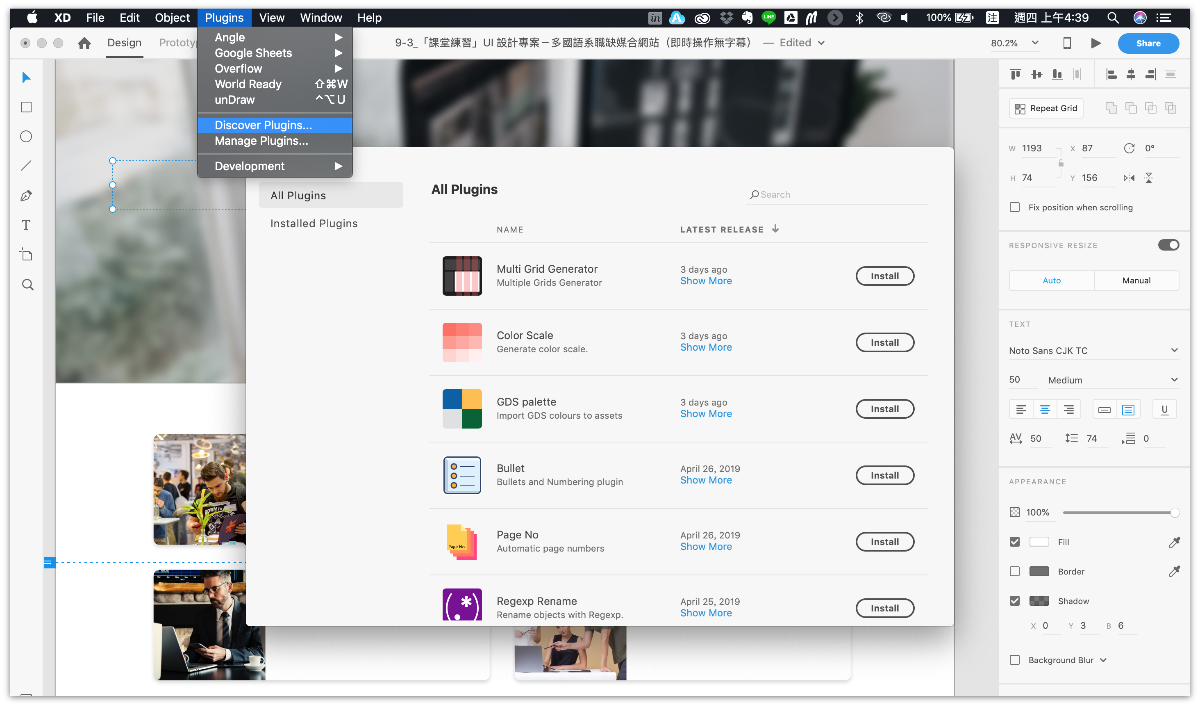Align selection to left edge
The width and height of the screenshot is (1200, 707).
[1111, 74]
